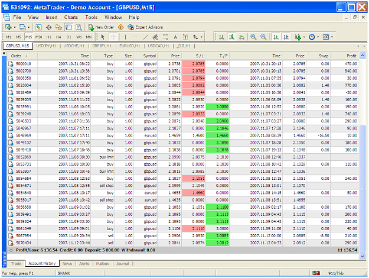Toggle the Terminal window icon
The image size is (369, 278).
(68, 27)
